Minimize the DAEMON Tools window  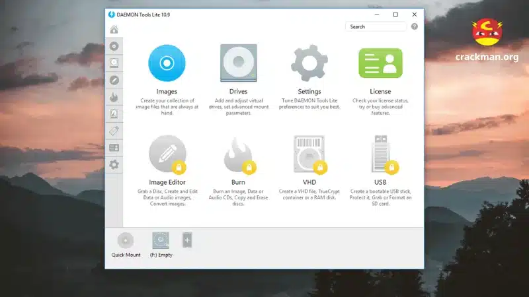(377, 15)
